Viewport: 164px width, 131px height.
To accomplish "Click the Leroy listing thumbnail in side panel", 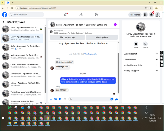I will (x=141, y=27).
